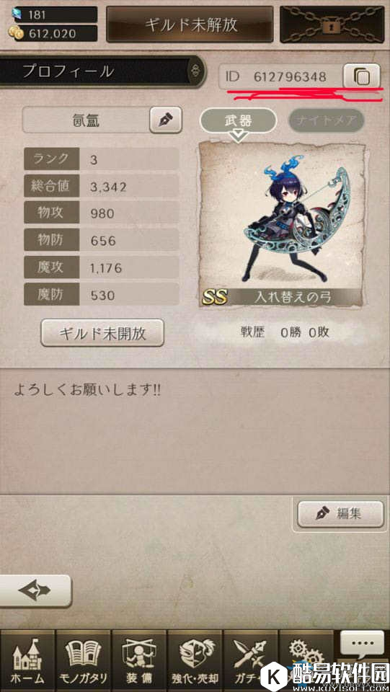Open 強化・売却 shield icon
Screen dimensions: 390x692
click(x=195, y=660)
